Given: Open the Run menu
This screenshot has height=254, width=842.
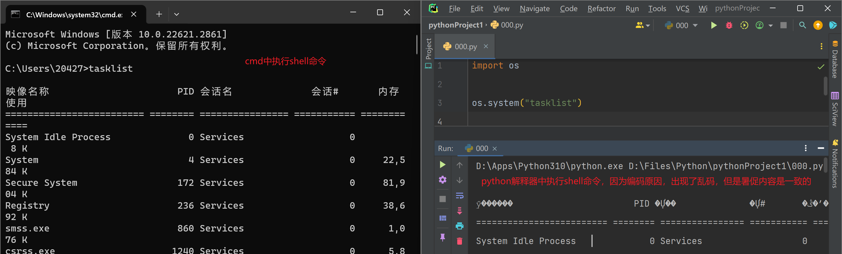Looking at the screenshot, I should pos(632,8).
